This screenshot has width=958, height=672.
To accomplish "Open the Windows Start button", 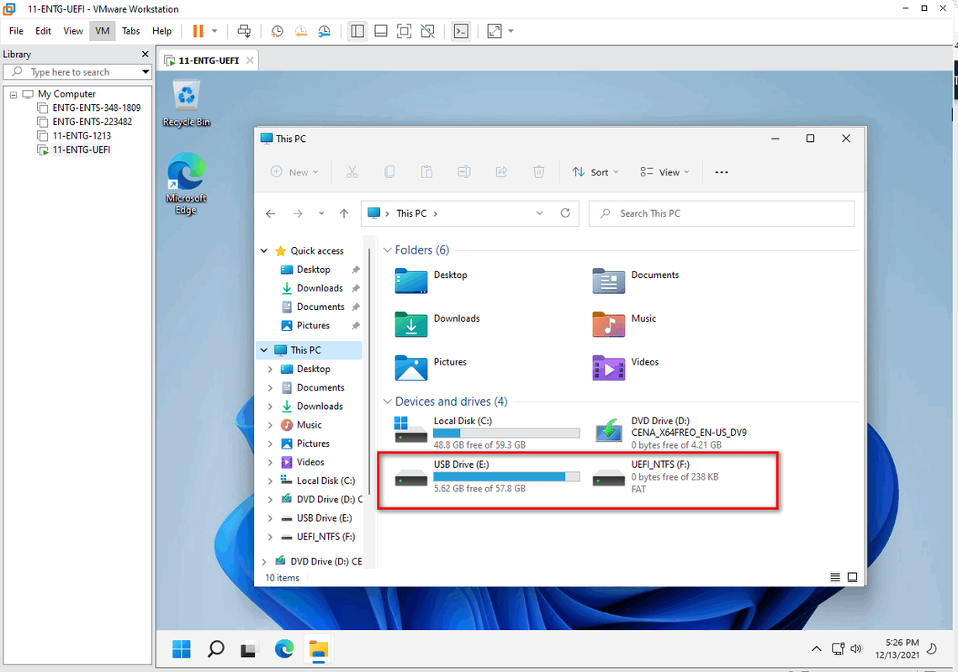I will [x=182, y=648].
